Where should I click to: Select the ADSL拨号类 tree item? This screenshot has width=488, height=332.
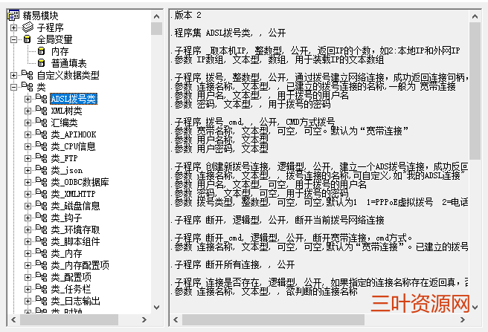(73, 99)
